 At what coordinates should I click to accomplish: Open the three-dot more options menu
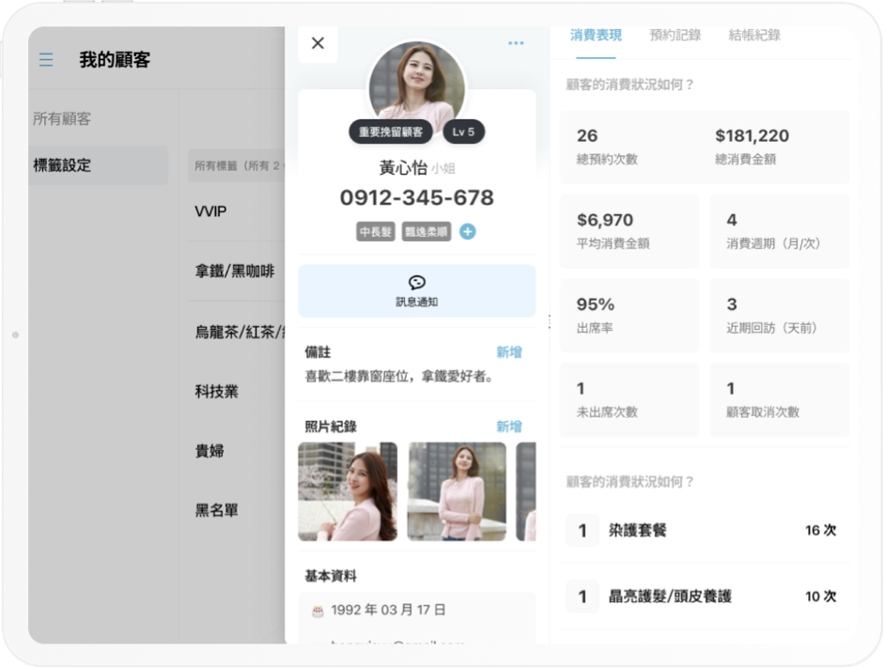tap(516, 43)
